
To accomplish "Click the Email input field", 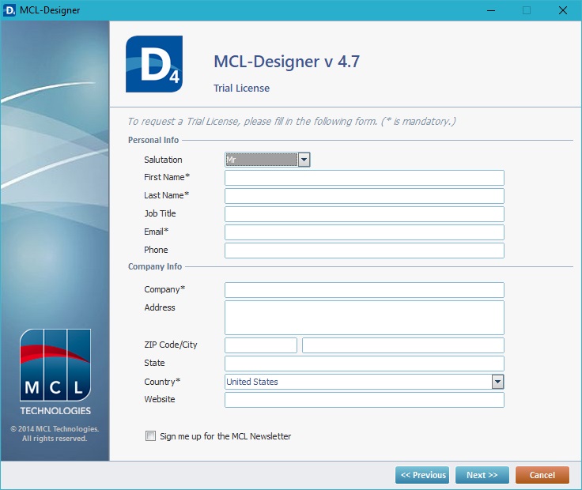I will [364, 232].
